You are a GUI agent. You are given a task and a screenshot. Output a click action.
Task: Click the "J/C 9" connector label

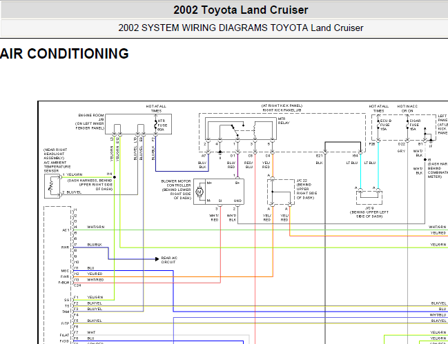(369, 208)
